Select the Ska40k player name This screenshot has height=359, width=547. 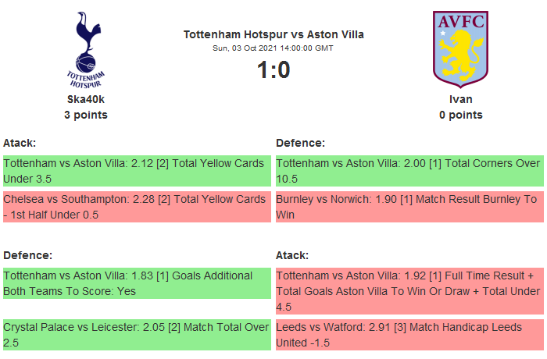86,99
